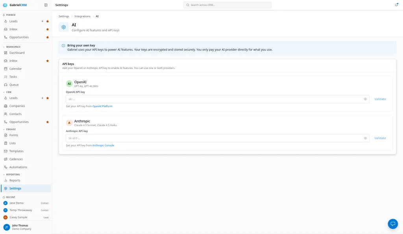
Task: Open recent contact Temp Throwaway
Action: 26,210
